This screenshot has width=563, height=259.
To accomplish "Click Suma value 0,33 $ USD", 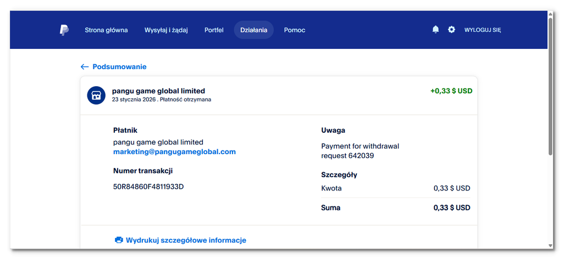I will pyautogui.click(x=452, y=208).
